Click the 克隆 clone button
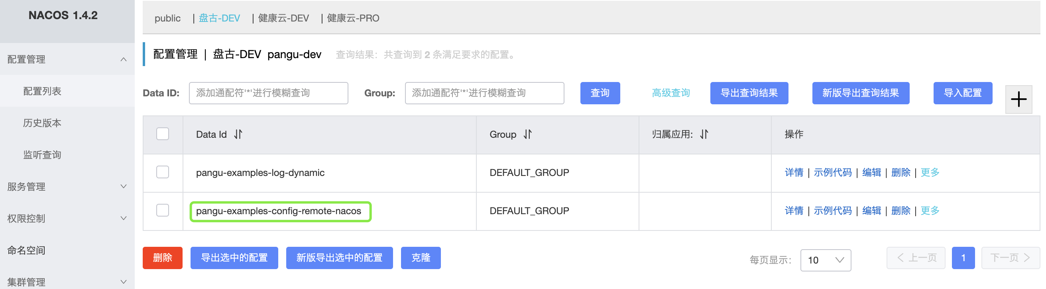The width and height of the screenshot is (1046, 289). pyautogui.click(x=421, y=258)
